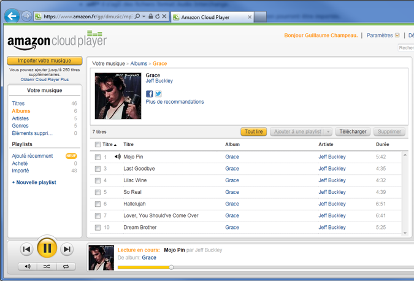Screen dimensions: 414x281
Task: Toggle the select-all checkbox in header
Action: pos(98,145)
